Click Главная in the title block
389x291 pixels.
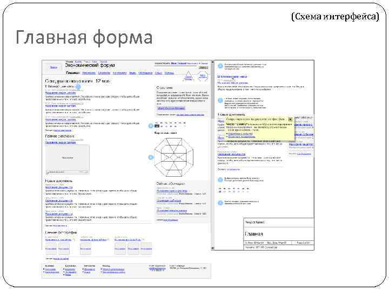pos(254,234)
